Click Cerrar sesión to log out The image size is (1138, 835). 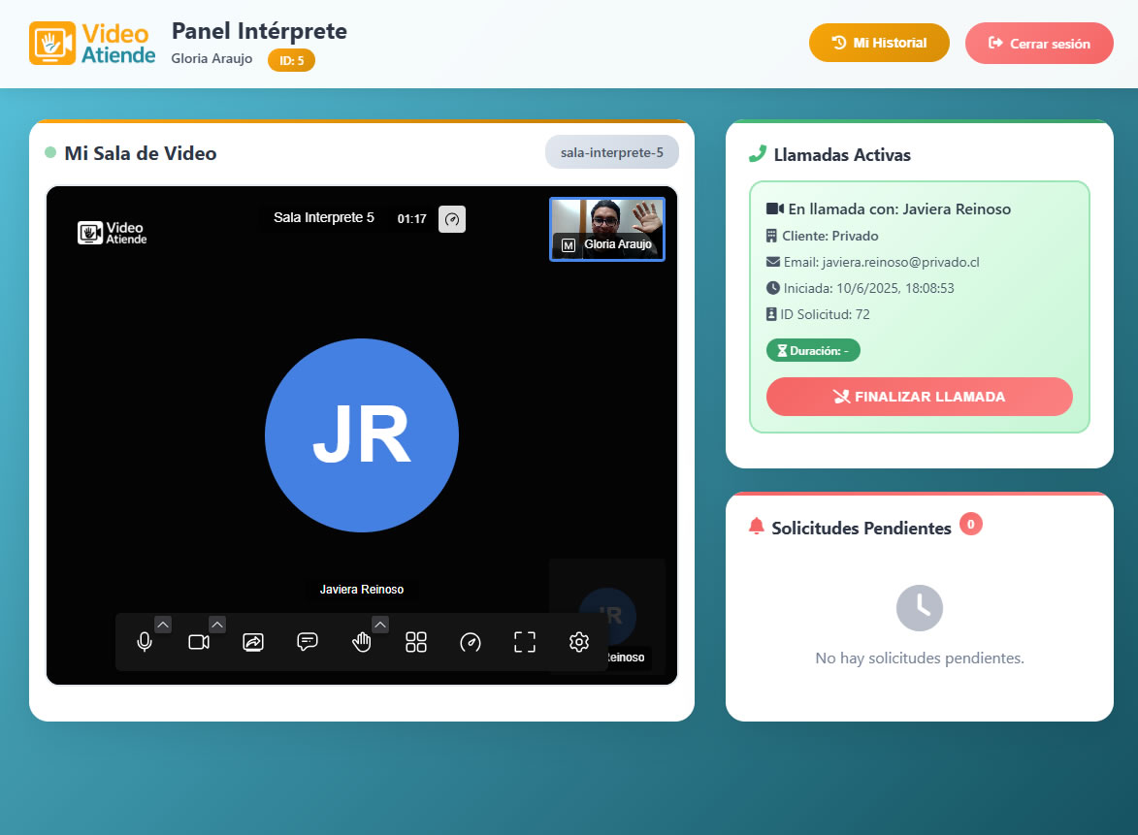point(1039,43)
